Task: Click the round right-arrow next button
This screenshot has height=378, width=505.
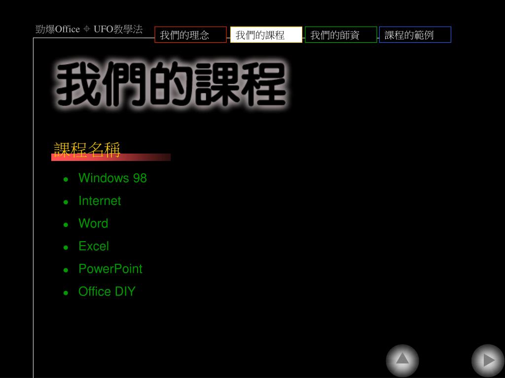Action: click(488, 360)
